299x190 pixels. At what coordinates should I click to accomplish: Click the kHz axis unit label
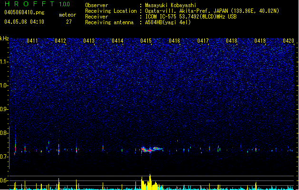click(4, 38)
